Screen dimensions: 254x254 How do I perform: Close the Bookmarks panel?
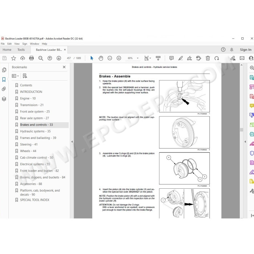click(64, 67)
